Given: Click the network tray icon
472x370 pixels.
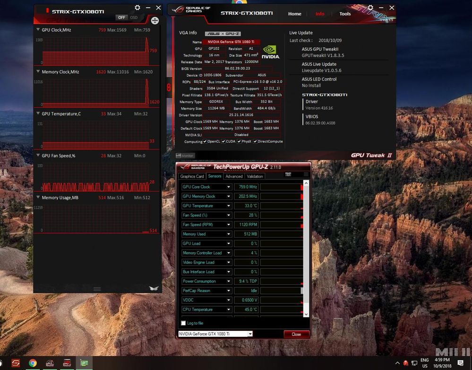Looking at the screenshot, I should click(x=414, y=363).
